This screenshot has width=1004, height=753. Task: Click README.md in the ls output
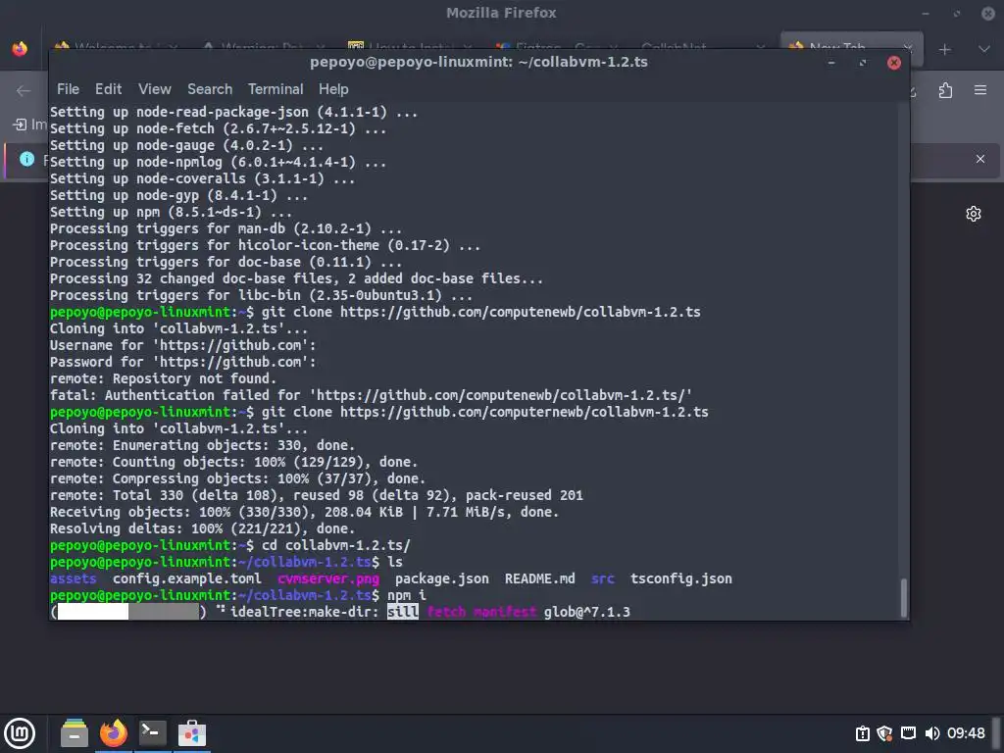540,578
